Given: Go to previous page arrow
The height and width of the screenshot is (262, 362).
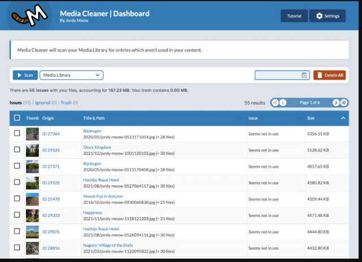Looking at the screenshot, I should click(x=283, y=103).
